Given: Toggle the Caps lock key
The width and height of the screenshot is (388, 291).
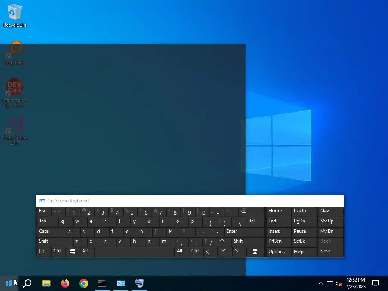Looking at the screenshot, I should click(x=51, y=232).
